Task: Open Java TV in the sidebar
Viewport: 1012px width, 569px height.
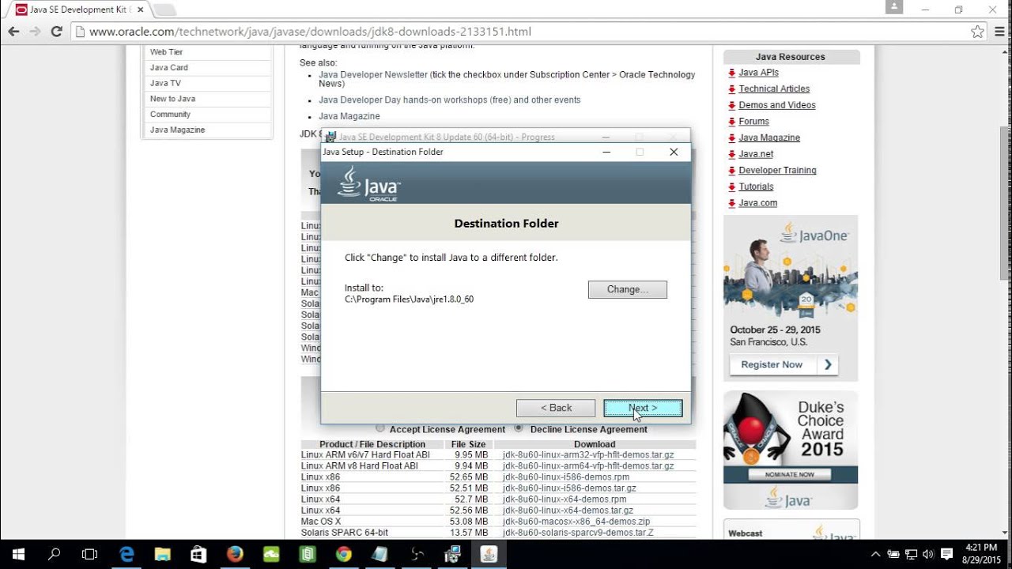Action: pos(165,83)
